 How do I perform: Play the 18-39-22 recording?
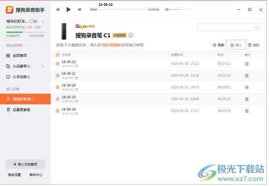click(69, 9)
